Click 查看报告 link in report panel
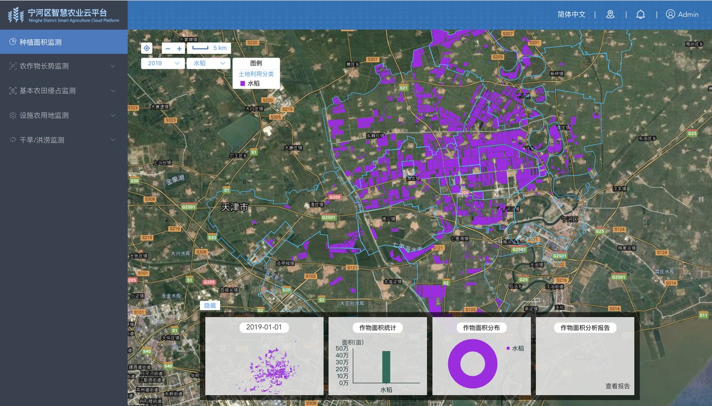Viewport: 712px width, 406px height. click(x=617, y=386)
